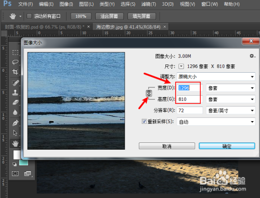Open tool preset picker arrow beside Hand icon
Viewport: 260px width, 198px height.
tap(20, 17)
